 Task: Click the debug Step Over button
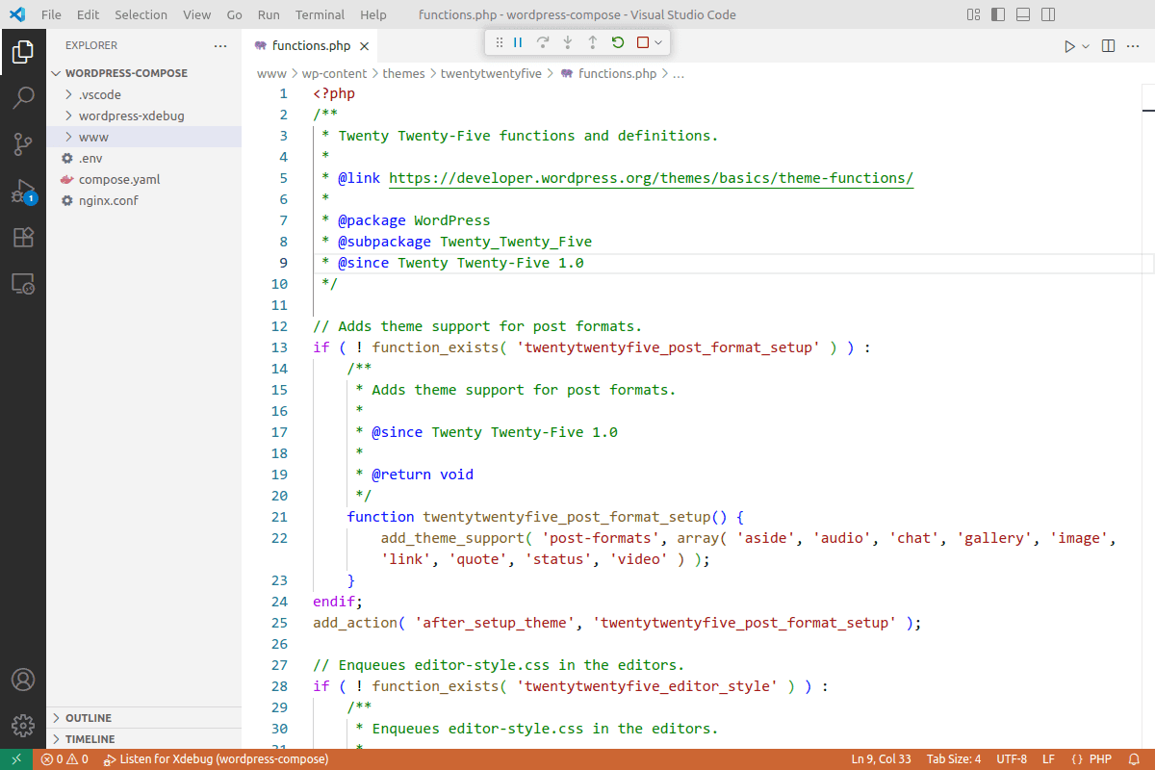[543, 42]
